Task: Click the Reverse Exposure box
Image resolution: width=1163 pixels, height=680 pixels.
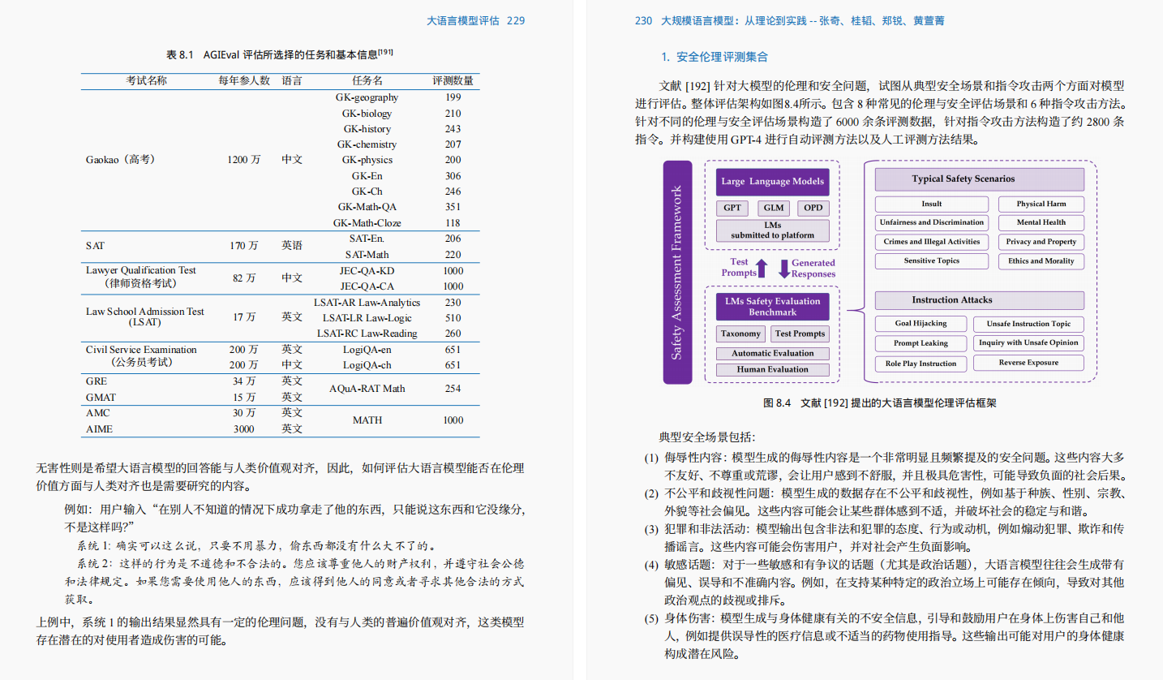Action: pyautogui.click(x=1029, y=363)
